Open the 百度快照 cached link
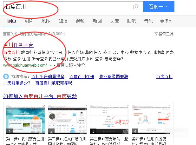Screen dimensions: 196x145 tap(65, 65)
